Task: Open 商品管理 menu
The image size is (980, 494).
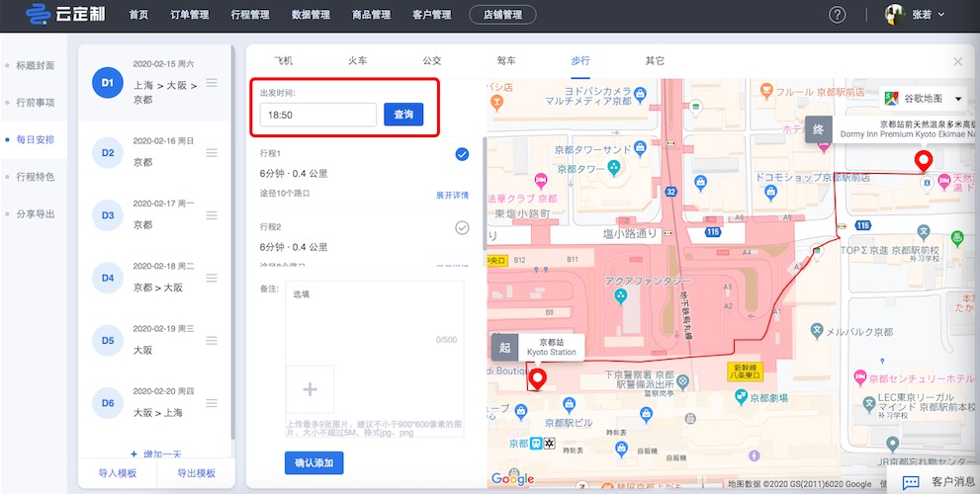Action: [371, 15]
